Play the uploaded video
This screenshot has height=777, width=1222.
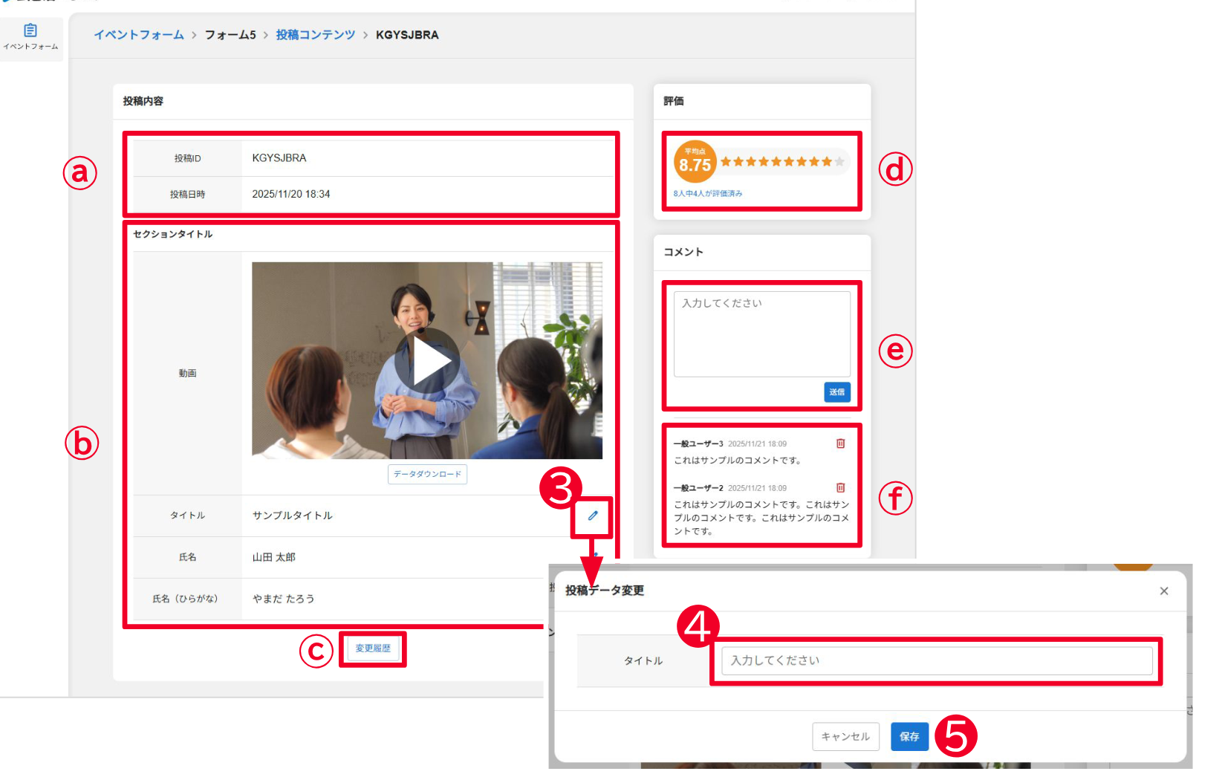click(427, 361)
